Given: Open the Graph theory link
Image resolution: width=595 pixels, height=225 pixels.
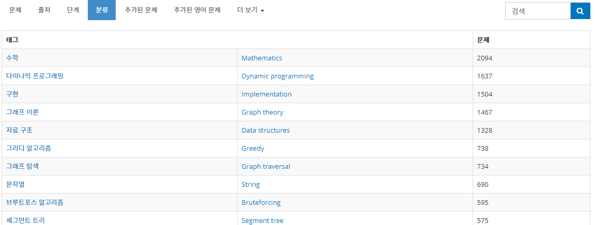Looking at the screenshot, I should coord(262,112).
